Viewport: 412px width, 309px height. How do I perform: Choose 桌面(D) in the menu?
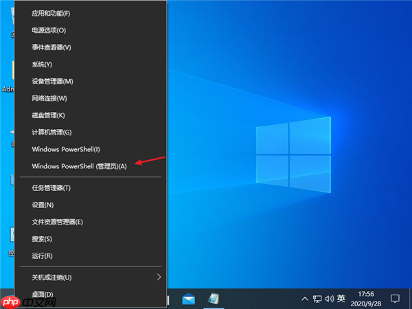[90, 295]
